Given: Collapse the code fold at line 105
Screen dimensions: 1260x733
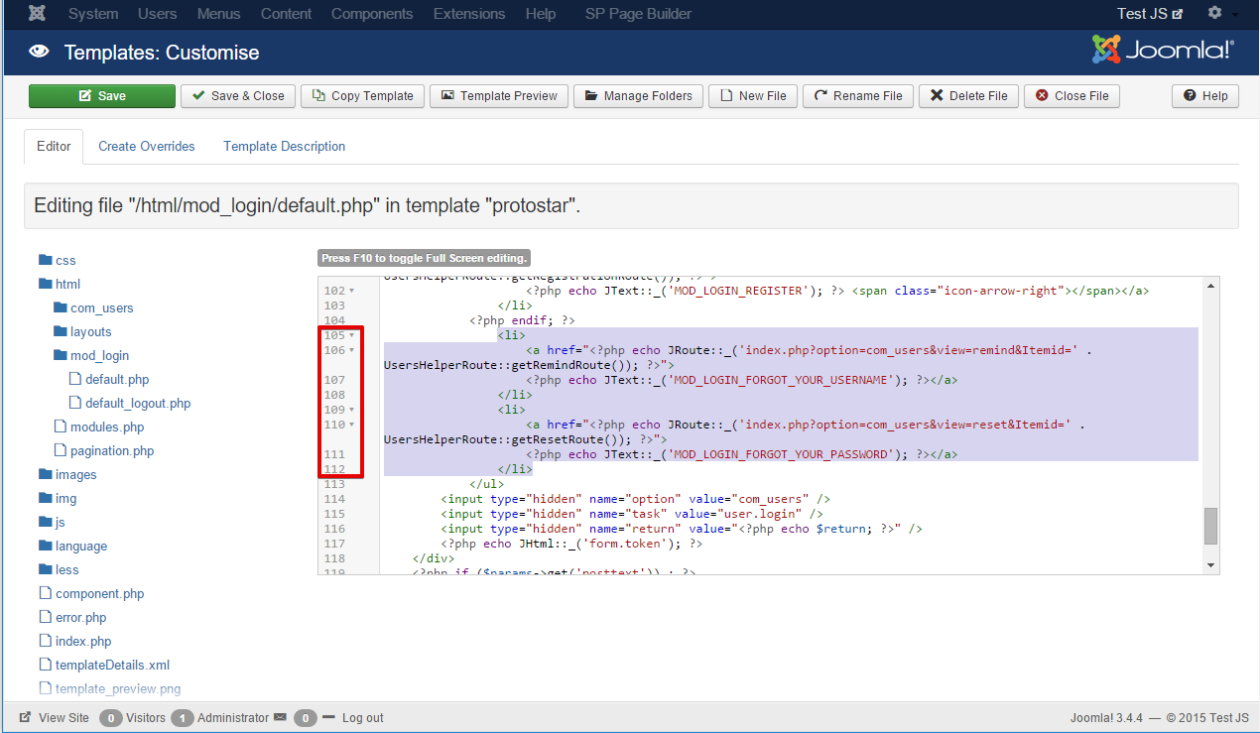Looking at the screenshot, I should 352,334.
